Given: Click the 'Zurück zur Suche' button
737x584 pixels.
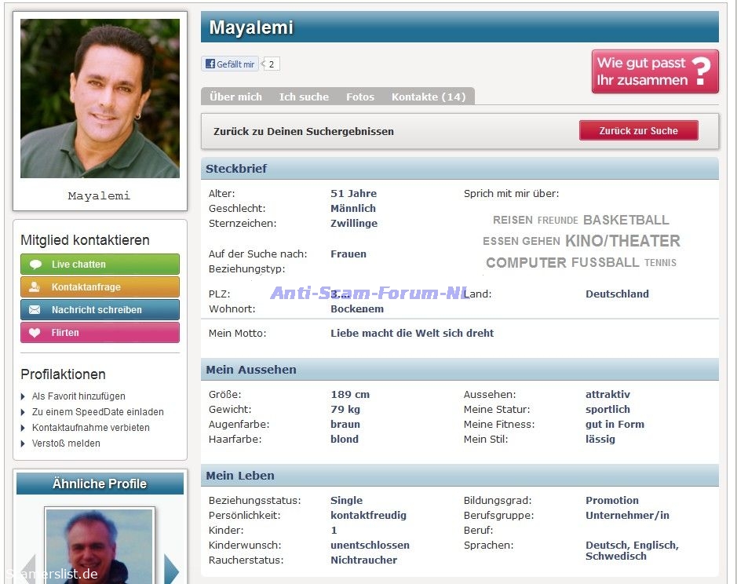Looking at the screenshot, I should 638,131.
